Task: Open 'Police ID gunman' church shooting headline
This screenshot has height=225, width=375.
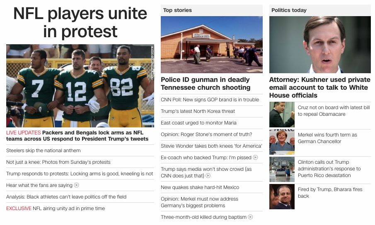Action: [x=206, y=84]
